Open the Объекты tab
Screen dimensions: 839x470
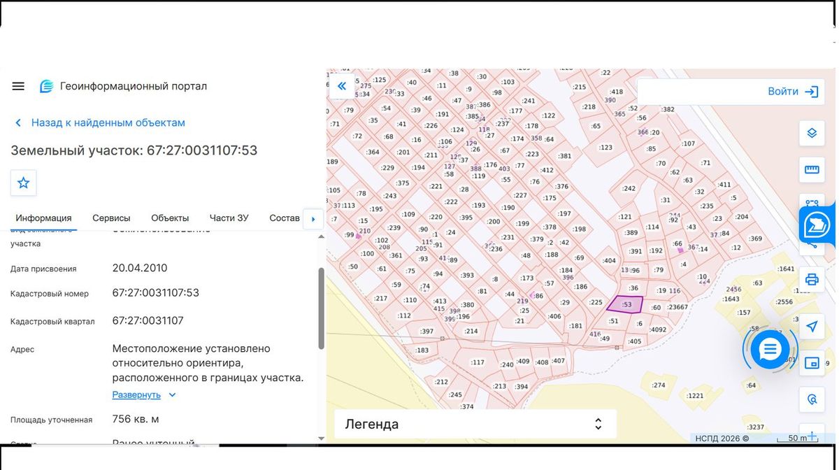(170, 218)
